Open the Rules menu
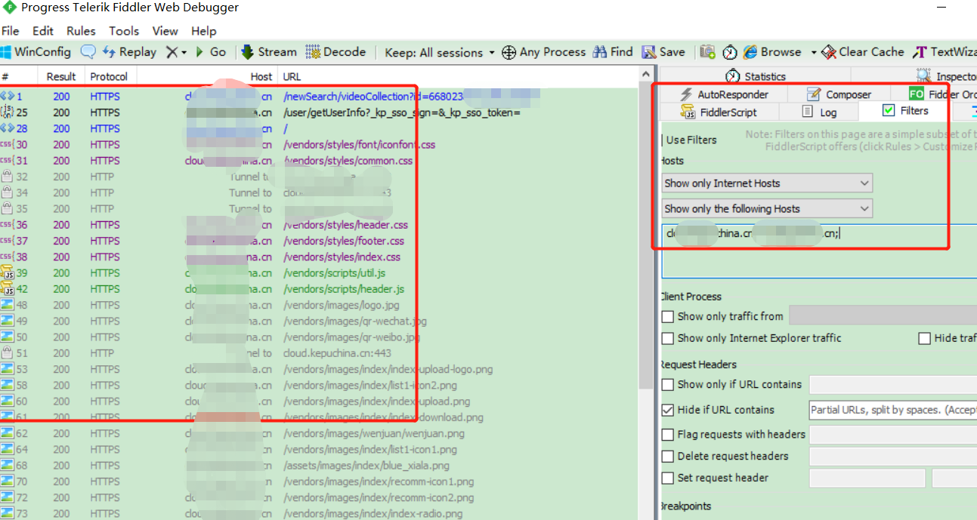The image size is (977, 520). click(x=81, y=31)
